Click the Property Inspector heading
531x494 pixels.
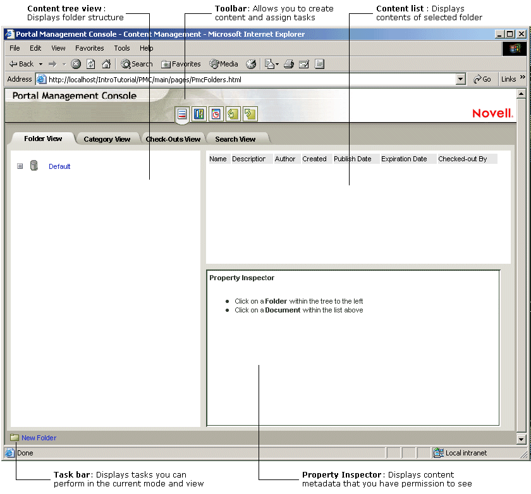click(241, 278)
